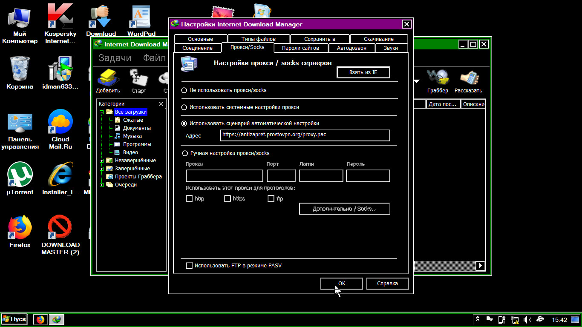Click the Прокси input field
This screenshot has width=582, height=327.
pos(225,176)
